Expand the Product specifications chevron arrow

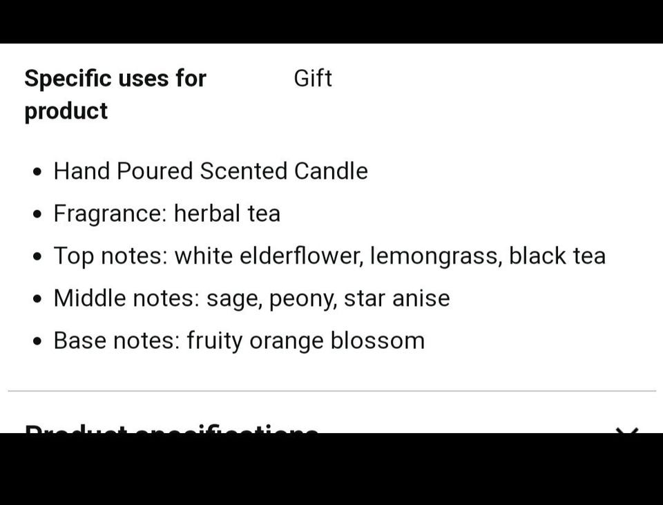[626, 430]
